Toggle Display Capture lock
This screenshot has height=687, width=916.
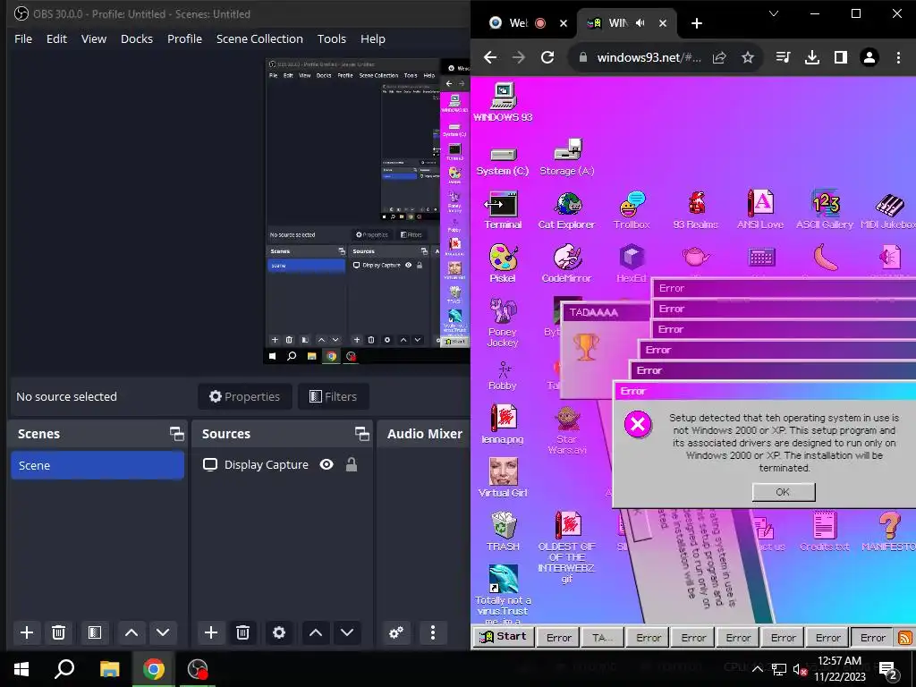point(351,464)
